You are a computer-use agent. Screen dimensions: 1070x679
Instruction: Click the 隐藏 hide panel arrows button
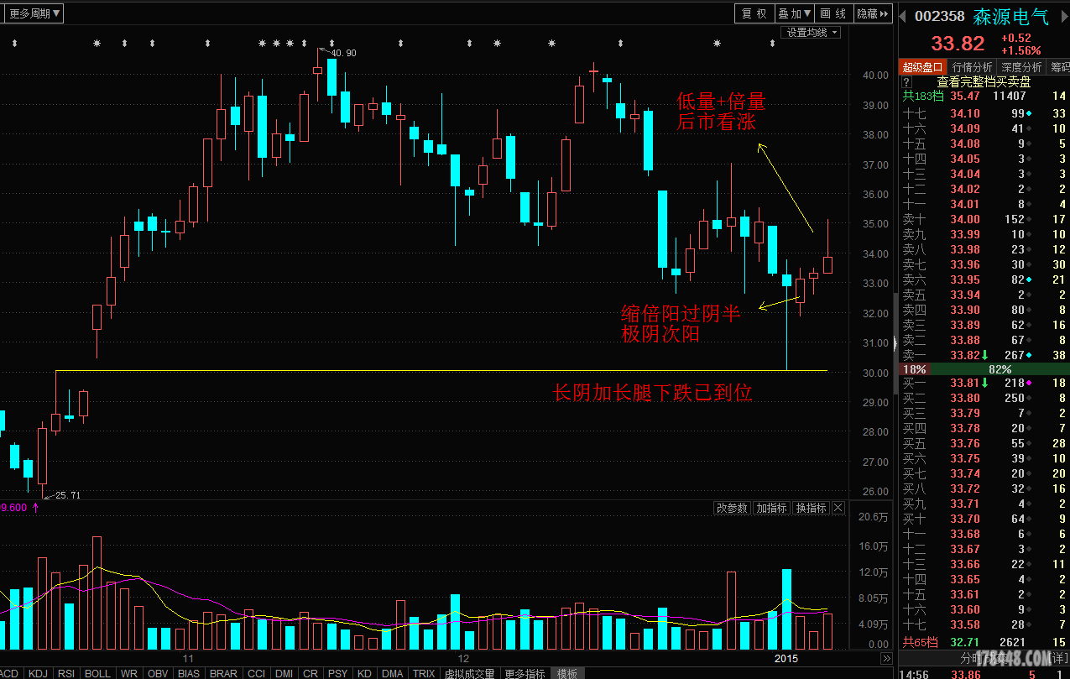pos(872,13)
